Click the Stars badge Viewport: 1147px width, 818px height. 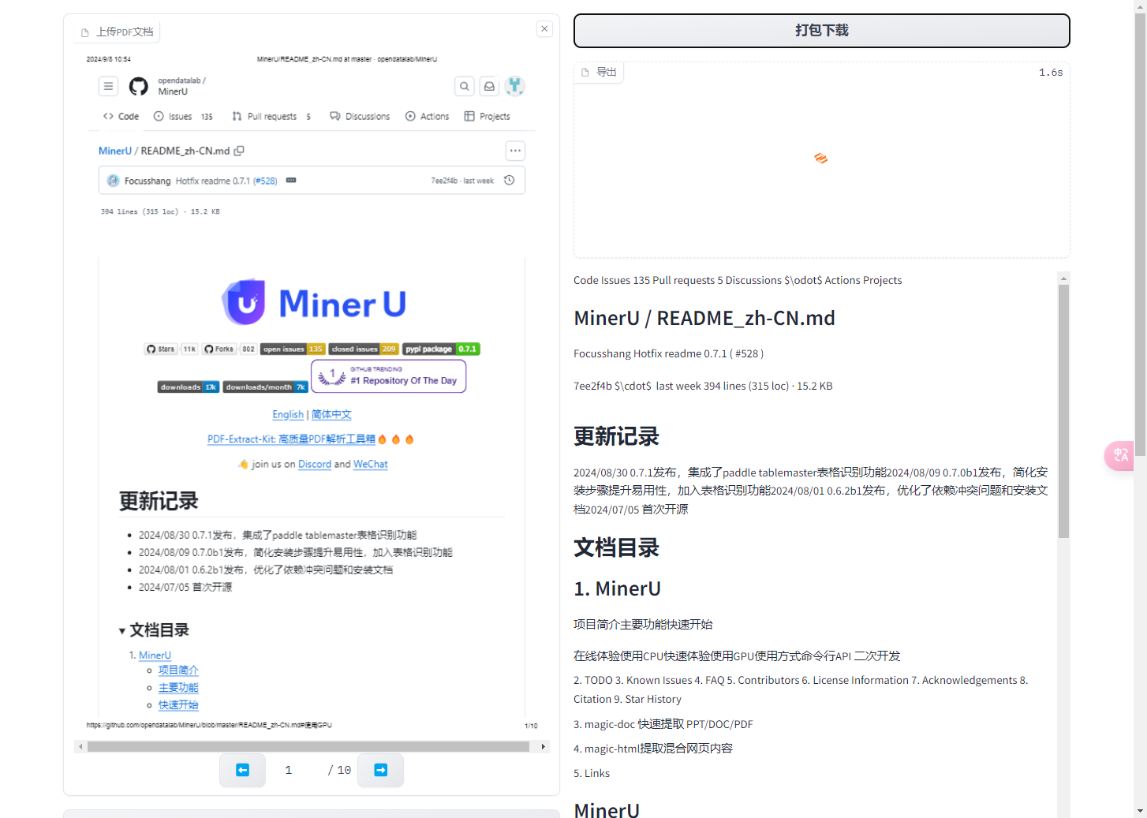[x=171, y=349]
